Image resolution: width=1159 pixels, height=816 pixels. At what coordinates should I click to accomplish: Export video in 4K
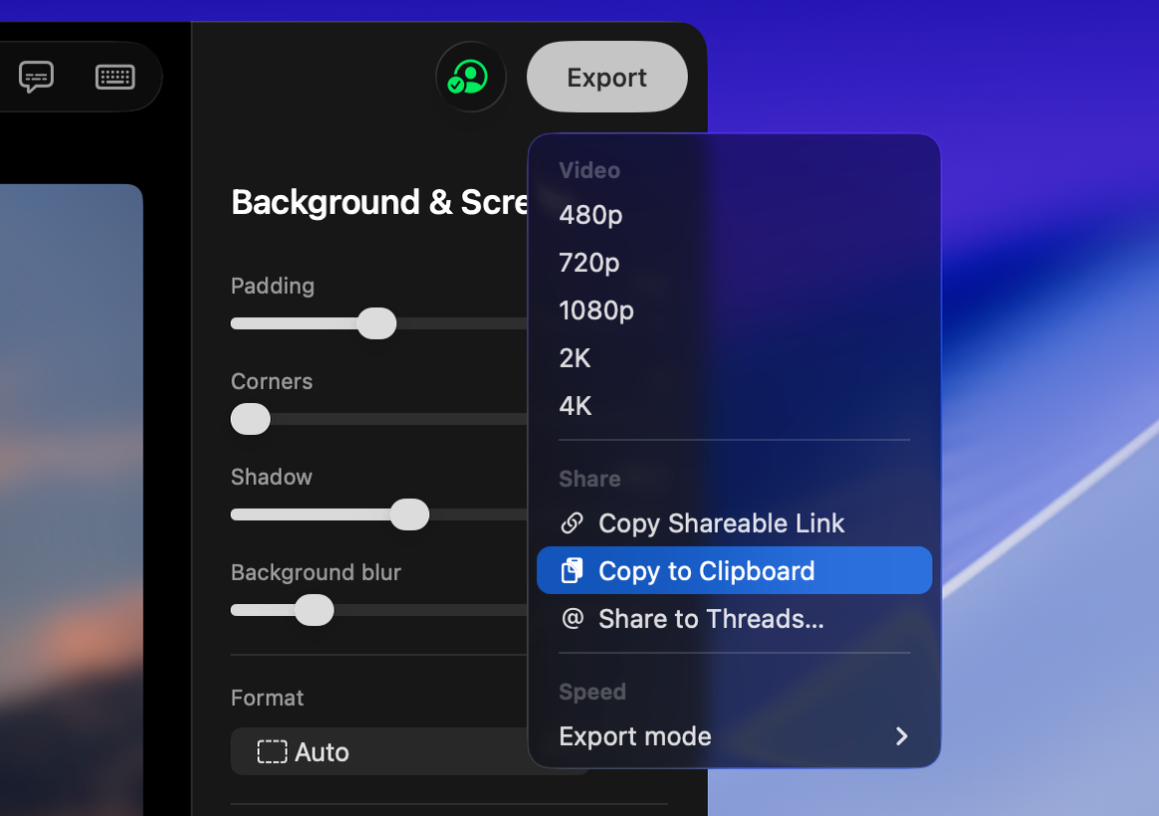tap(734, 405)
